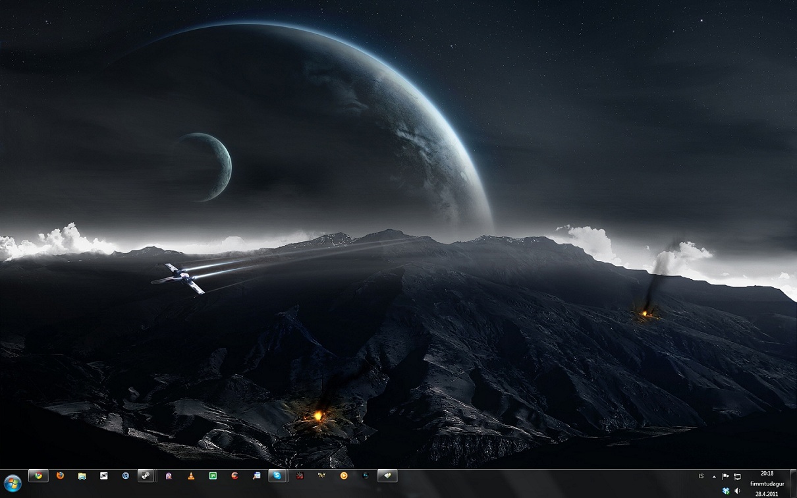
Task: Open VLC media player
Action: (x=192, y=476)
